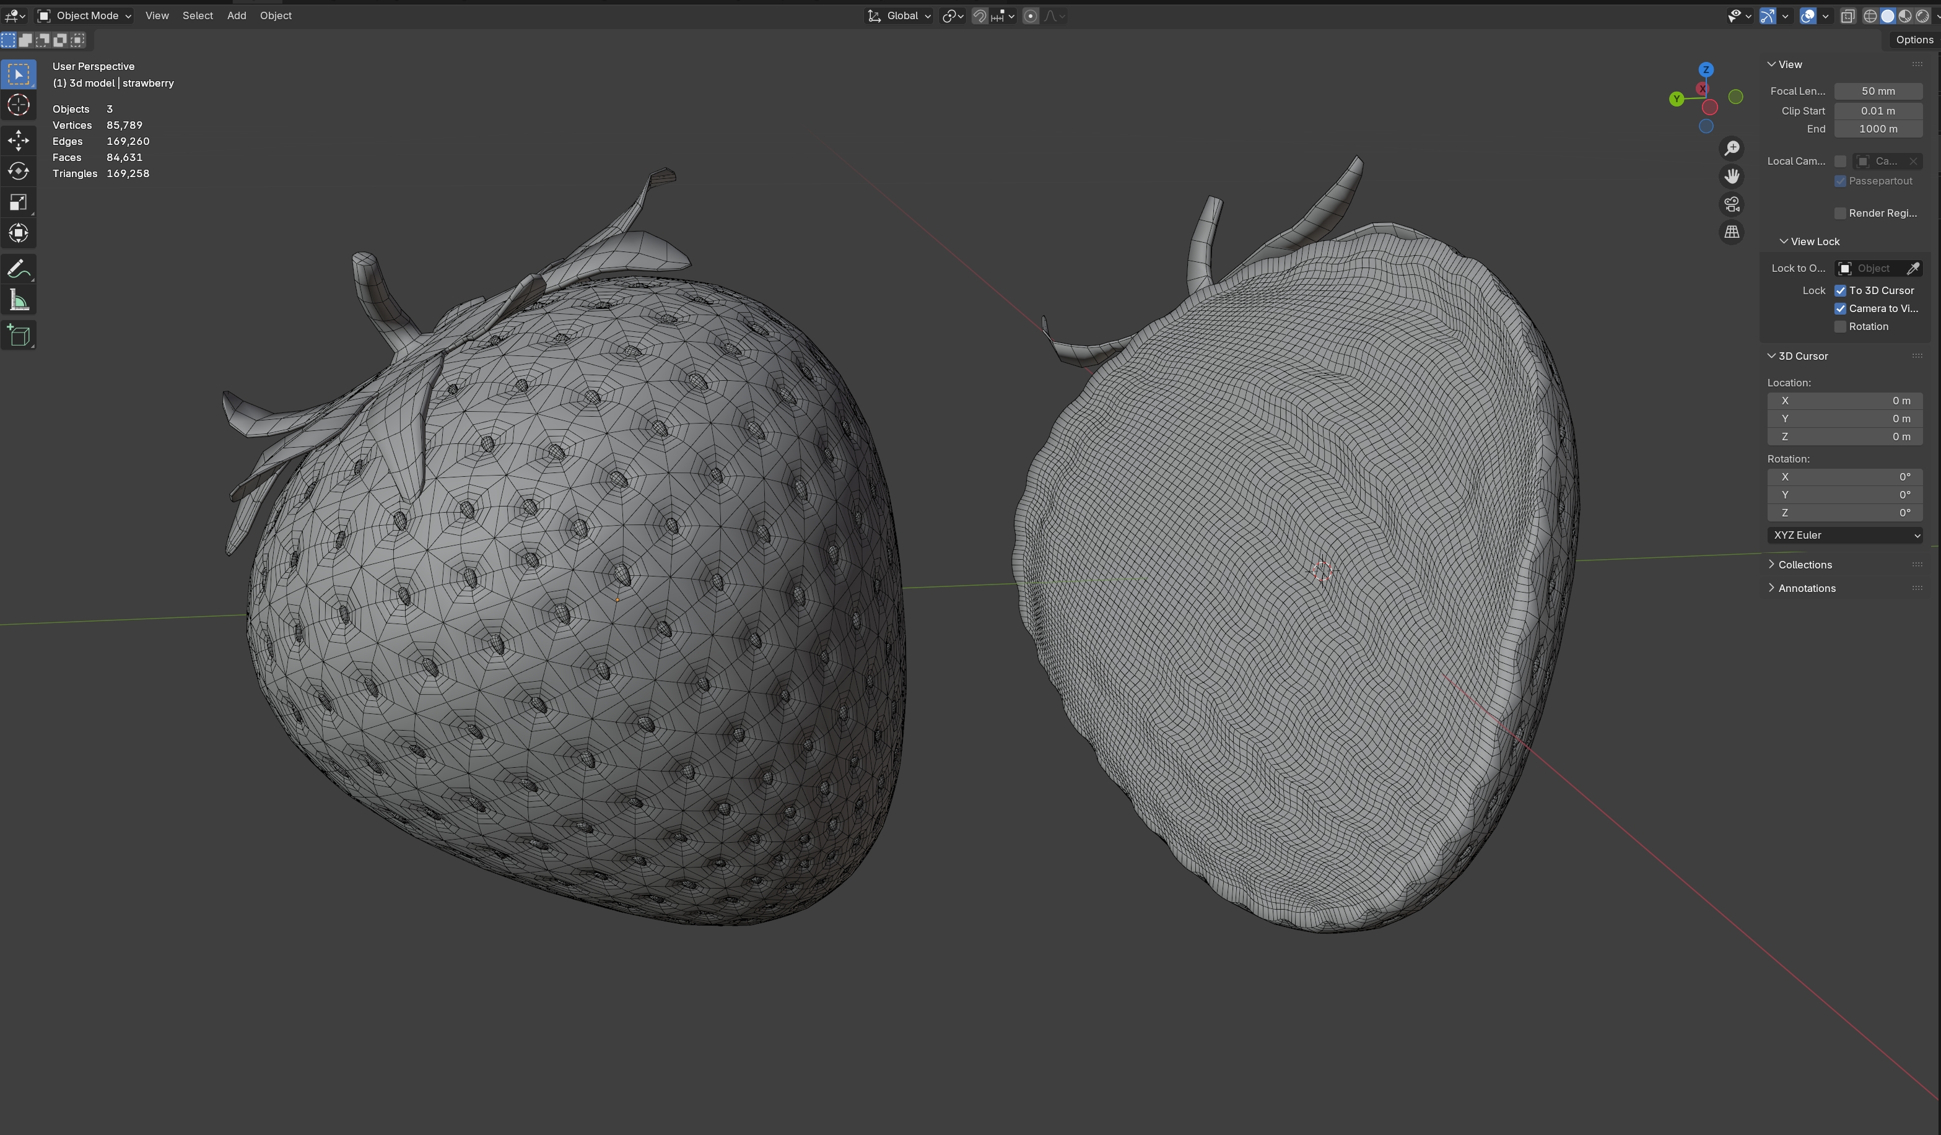The image size is (1941, 1135).
Task: Enable the Rotation lock checkbox
Action: coord(1840,326)
